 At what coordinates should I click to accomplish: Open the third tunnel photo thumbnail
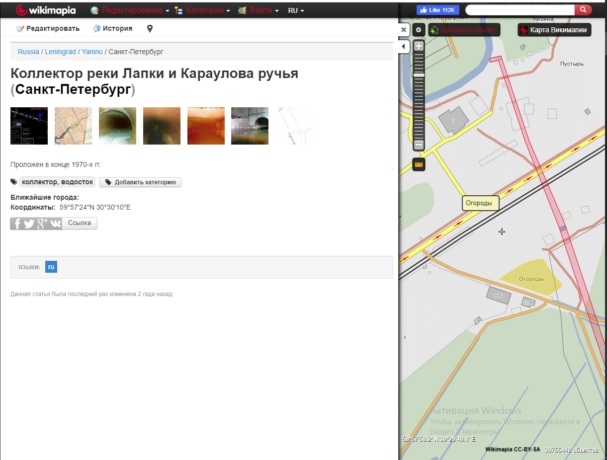117,126
